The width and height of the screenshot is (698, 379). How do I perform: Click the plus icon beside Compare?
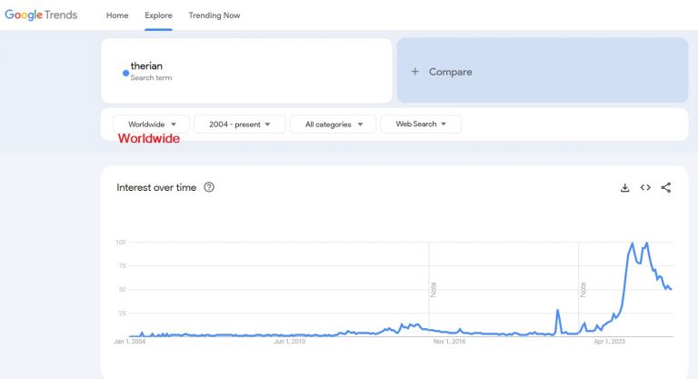(x=415, y=72)
